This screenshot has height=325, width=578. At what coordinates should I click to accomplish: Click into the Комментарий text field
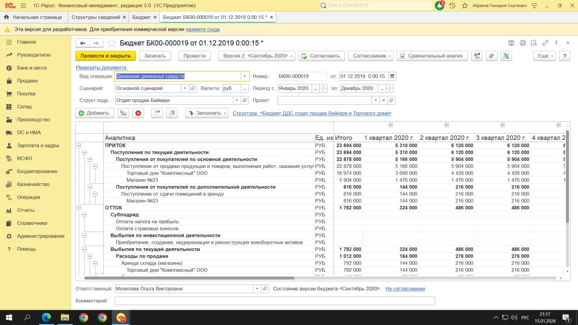[275, 301]
